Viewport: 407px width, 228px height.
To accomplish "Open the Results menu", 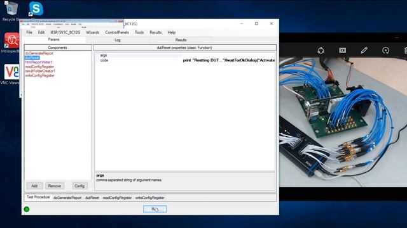I will [x=155, y=32].
